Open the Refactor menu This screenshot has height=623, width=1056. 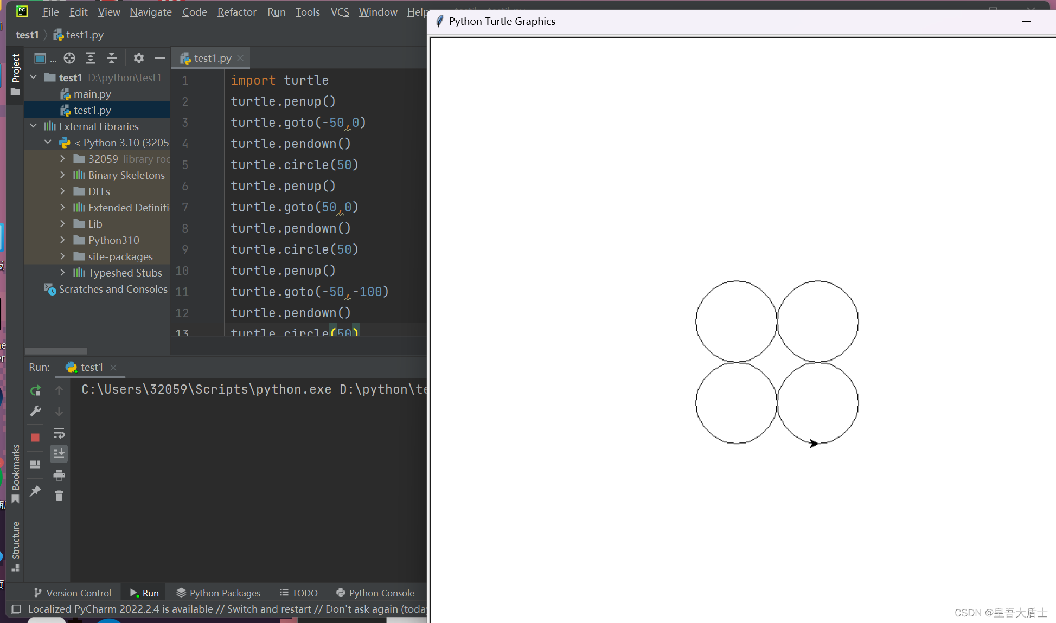coord(236,12)
